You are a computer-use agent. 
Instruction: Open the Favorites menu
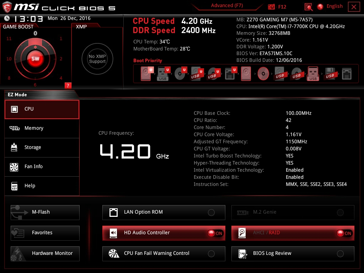click(x=45, y=233)
